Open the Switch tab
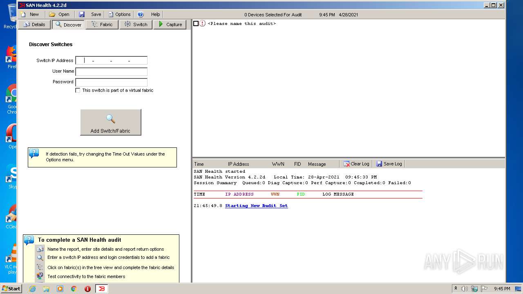 click(x=136, y=24)
